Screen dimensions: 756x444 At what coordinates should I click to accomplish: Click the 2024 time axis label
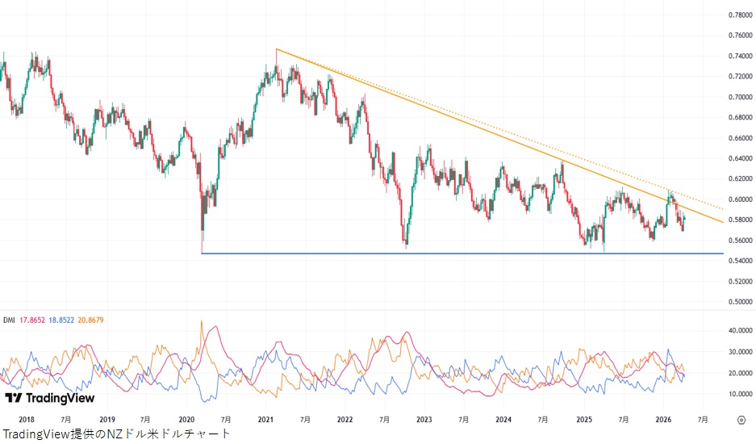click(x=503, y=420)
